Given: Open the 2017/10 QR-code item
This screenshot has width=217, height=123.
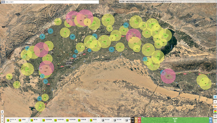Looking at the screenshot, I should click(106, 120).
